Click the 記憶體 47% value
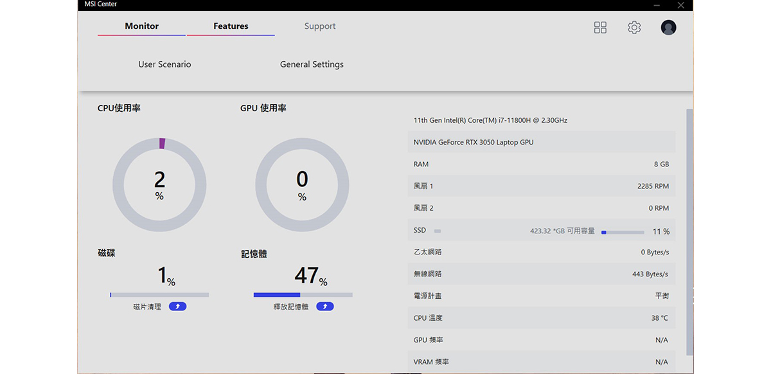Screen dimensions: 771x374 [311, 276]
